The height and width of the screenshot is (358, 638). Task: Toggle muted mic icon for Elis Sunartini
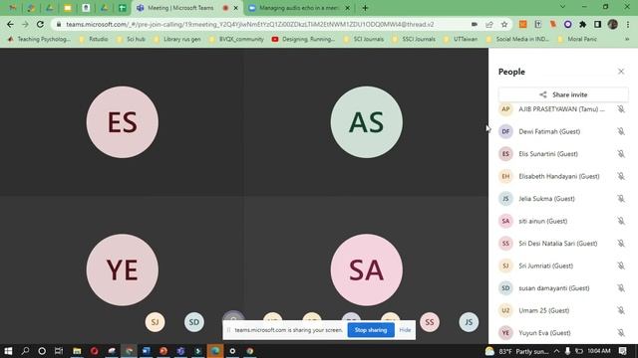[621, 154]
